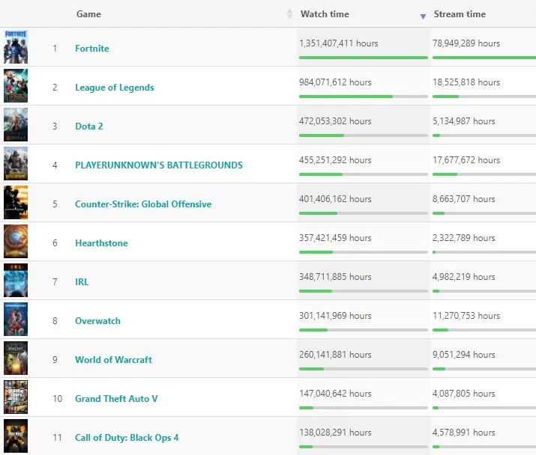
Task: Click PUBG stream time 17,677,672 hours
Action: pos(466,160)
